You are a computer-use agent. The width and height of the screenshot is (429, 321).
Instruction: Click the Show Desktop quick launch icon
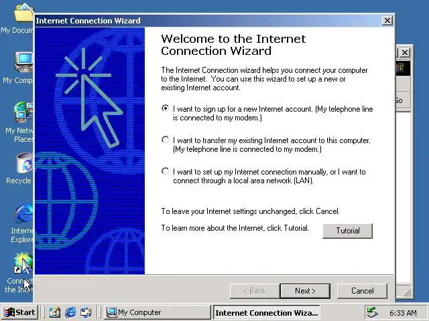click(x=54, y=312)
